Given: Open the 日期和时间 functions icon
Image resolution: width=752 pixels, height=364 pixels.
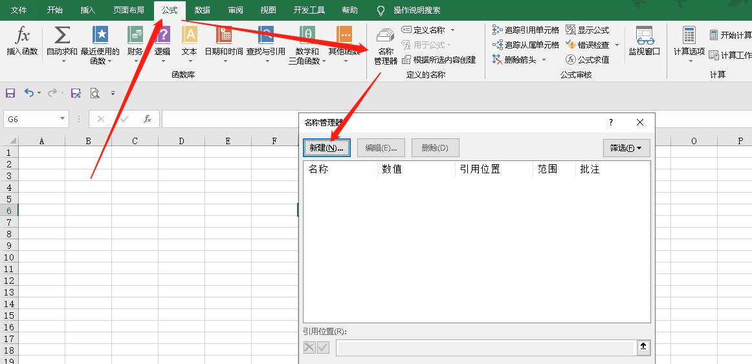Looking at the screenshot, I should (224, 36).
